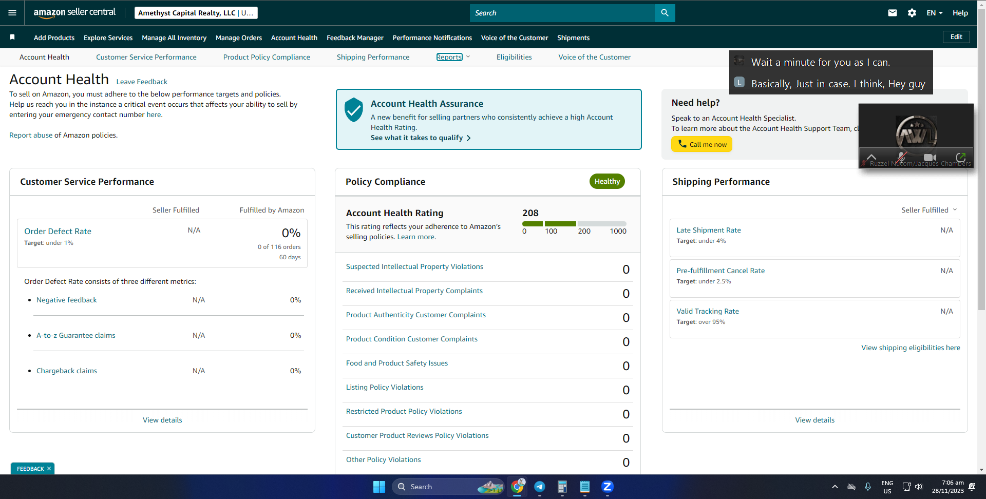Click the microphone tray icon
Image resolution: width=986 pixels, height=499 pixels.
(x=868, y=487)
